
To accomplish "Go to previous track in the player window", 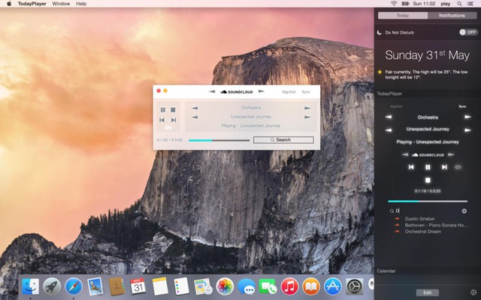I will coord(162,120).
